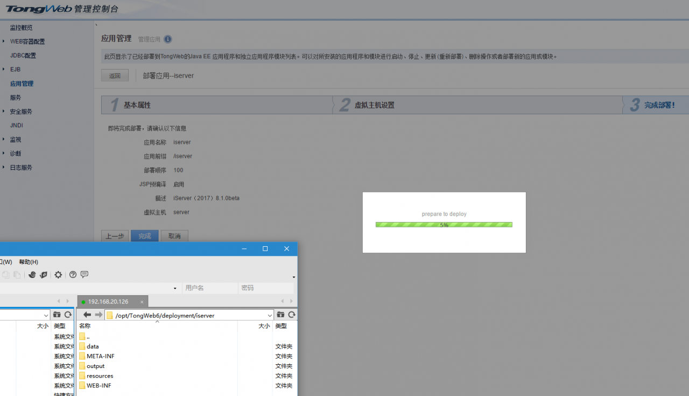Expand the 日志服务 sidebar node
Viewport: 689px width, 396px height.
click(4, 168)
